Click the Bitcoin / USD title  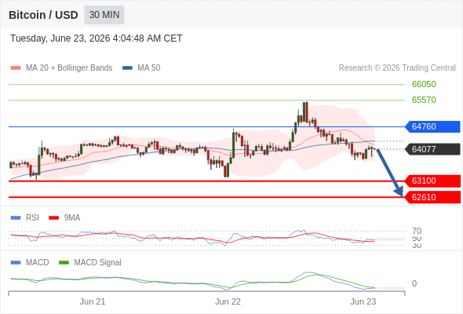(x=43, y=15)
